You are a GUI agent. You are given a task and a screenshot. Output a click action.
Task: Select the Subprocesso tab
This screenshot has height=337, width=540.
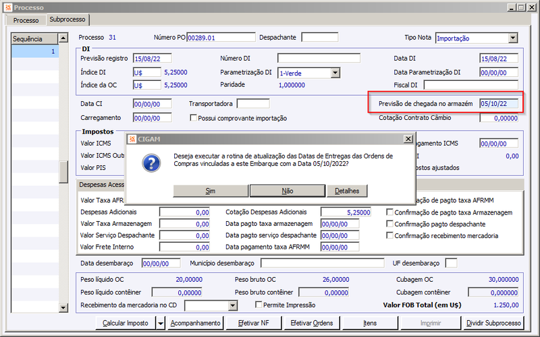67,20
